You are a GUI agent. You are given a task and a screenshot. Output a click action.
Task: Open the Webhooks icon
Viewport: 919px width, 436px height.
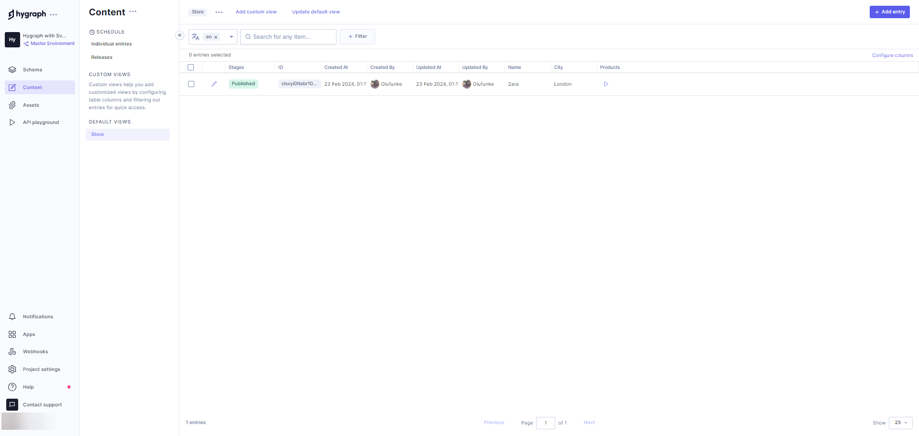(x=12, y=352)
